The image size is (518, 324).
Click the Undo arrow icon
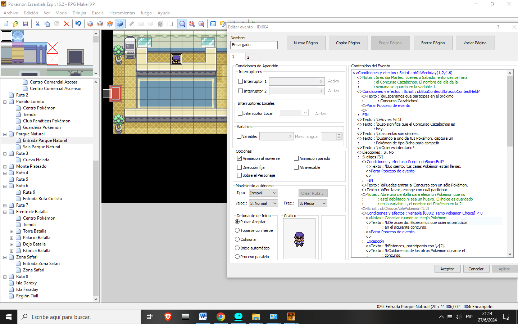[78, 24]
